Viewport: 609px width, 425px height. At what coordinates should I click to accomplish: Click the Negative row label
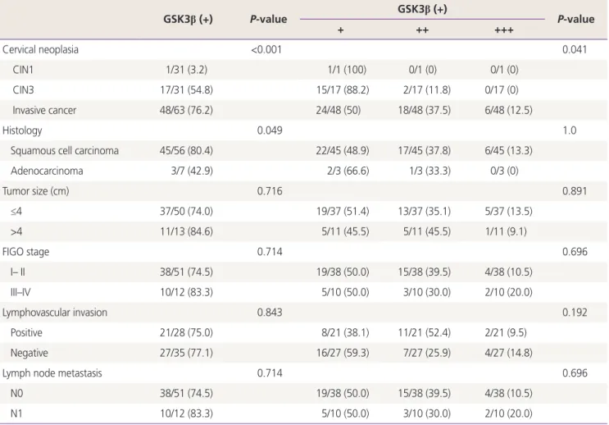(30, 353)
